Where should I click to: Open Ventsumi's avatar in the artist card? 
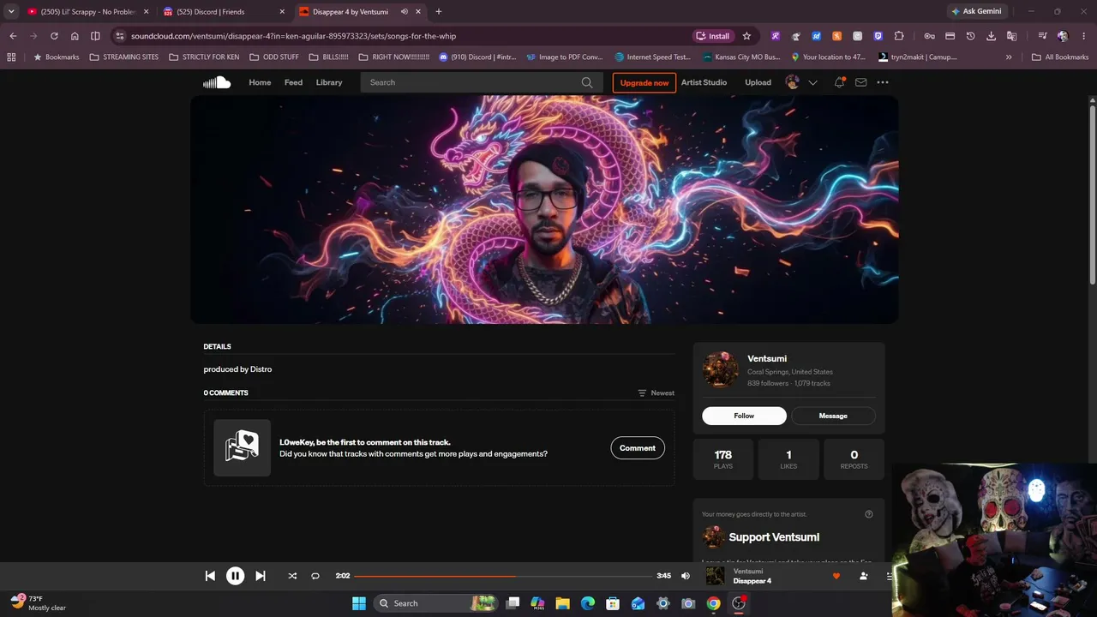721,369
